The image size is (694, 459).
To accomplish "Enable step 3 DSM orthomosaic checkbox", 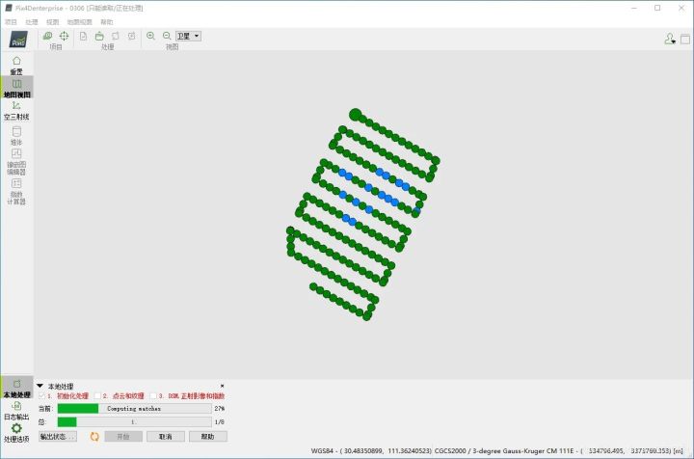I will click(153, 395).
